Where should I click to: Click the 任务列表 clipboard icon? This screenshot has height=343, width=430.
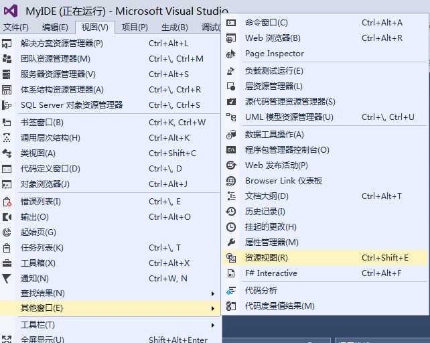click(x=7, y=248)
